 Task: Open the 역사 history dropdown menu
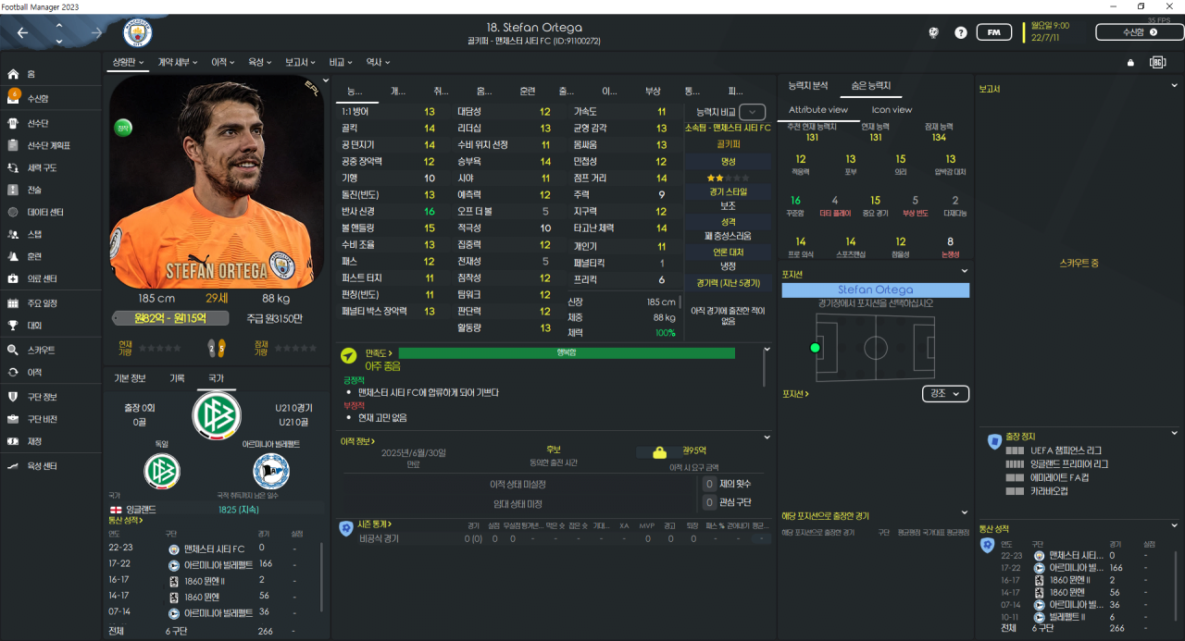point(378,62)
